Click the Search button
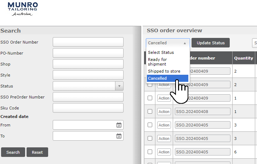The height and width of the screenshot is (164, 257). pyautogui.click(x=13, y=152)
